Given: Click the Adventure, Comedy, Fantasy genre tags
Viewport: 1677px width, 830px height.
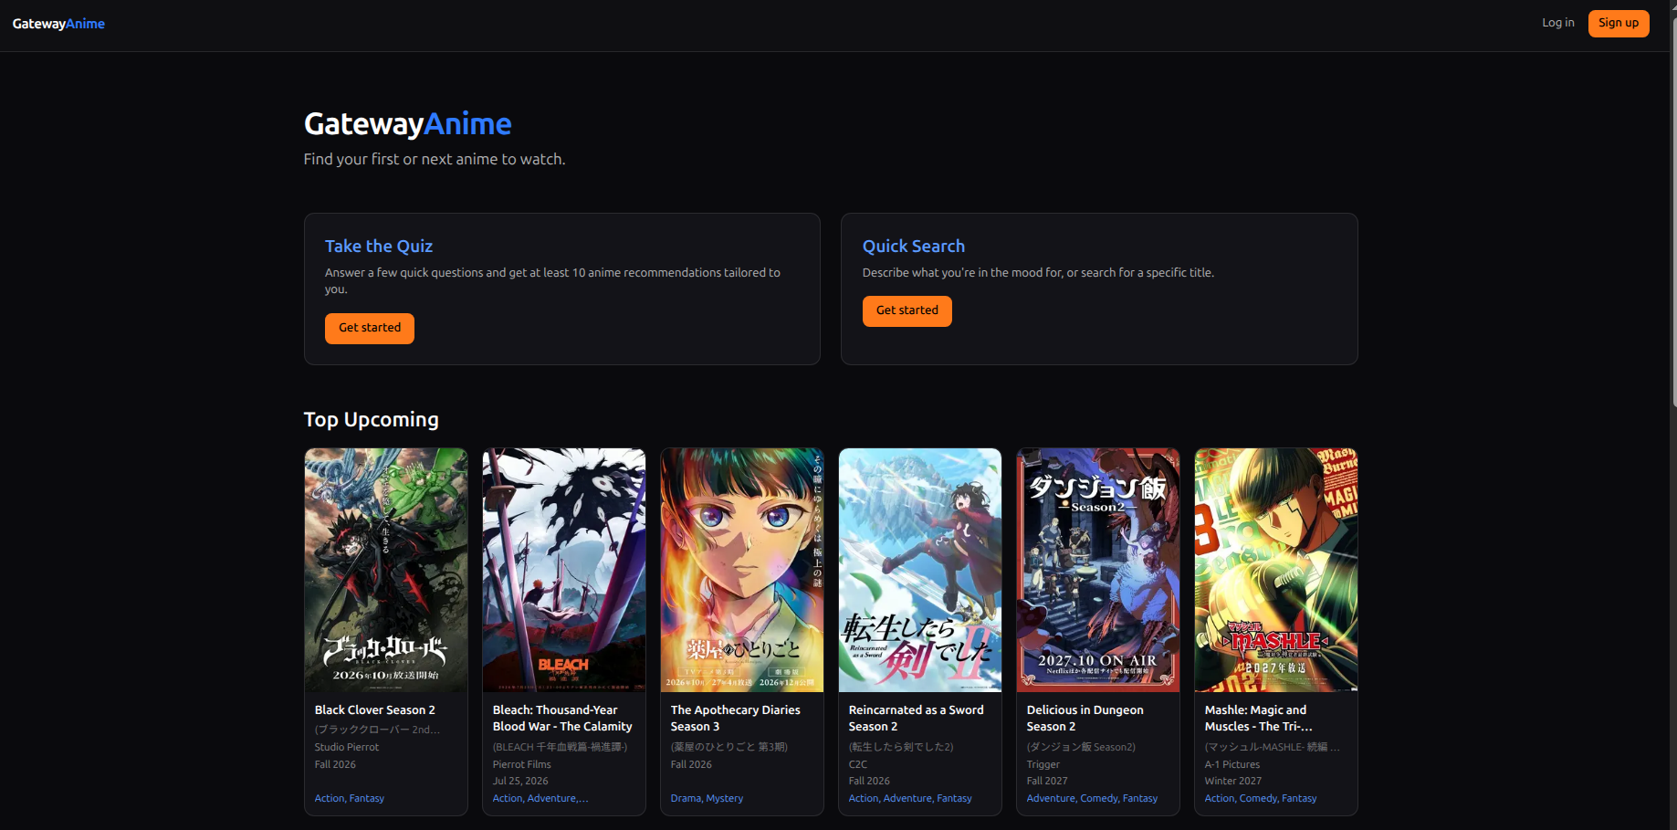Looking at the screenshot, I should [x=1093, y=798].
